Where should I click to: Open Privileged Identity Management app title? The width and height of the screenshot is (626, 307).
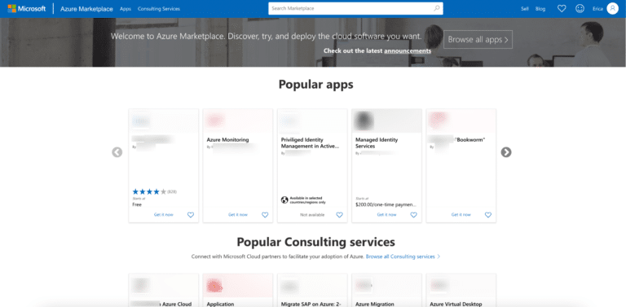(x=311, y=143)
